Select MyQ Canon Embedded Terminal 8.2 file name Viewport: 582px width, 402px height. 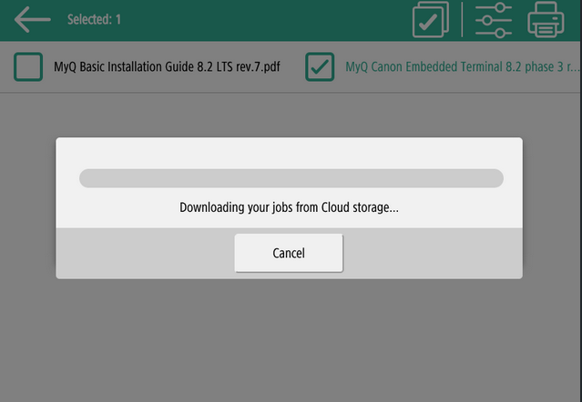pyautogui.click(x=460, y=66)
